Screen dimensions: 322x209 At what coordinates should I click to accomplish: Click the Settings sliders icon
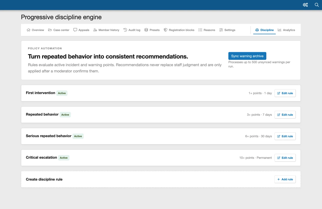pos(221,30)
